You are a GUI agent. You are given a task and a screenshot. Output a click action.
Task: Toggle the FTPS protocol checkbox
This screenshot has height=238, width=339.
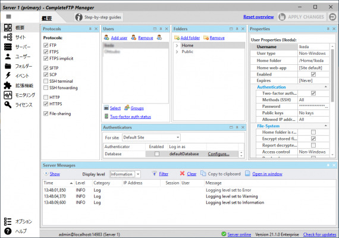[46, 52]
